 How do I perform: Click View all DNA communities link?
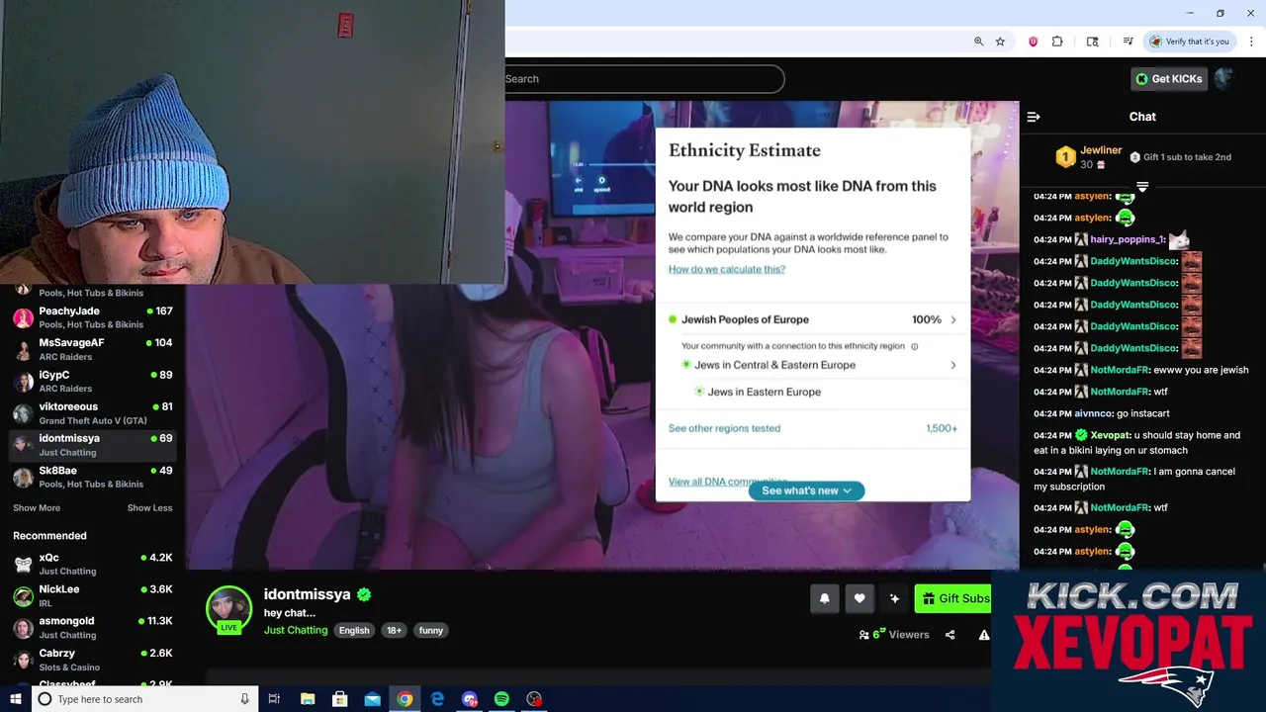[x=727, y=482]
